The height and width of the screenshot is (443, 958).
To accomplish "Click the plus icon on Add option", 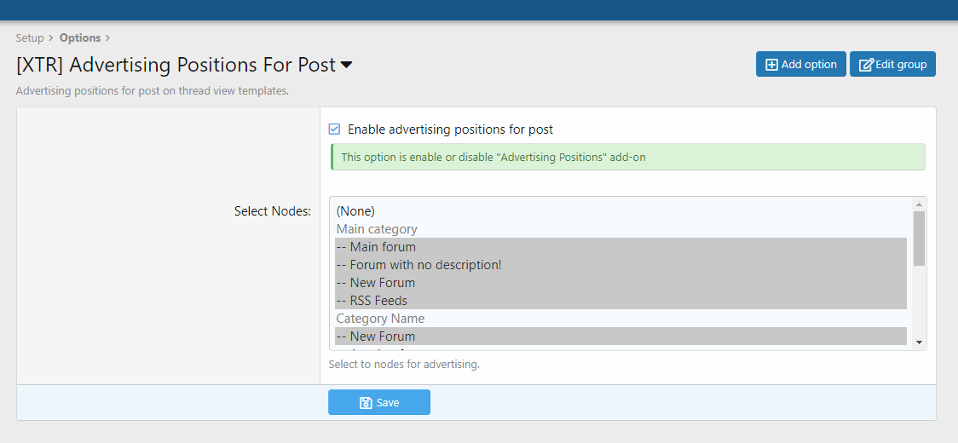I will [771, 65].
